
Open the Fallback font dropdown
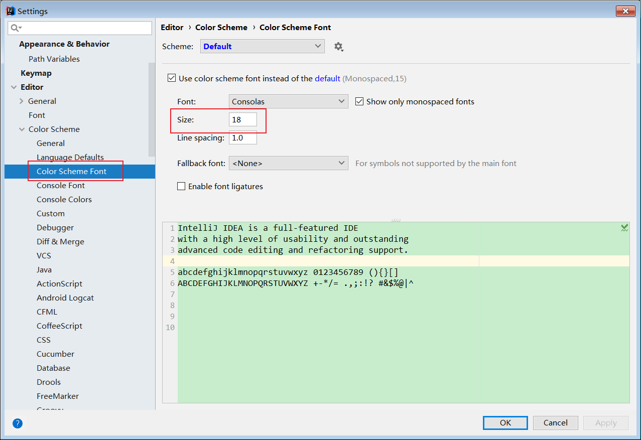[x=289, y=164]
